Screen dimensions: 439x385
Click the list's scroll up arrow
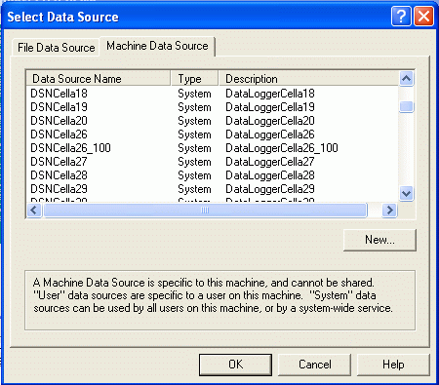(406, 78)
